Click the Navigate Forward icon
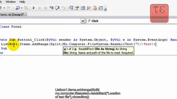177x99 pixels. (26, 8)
